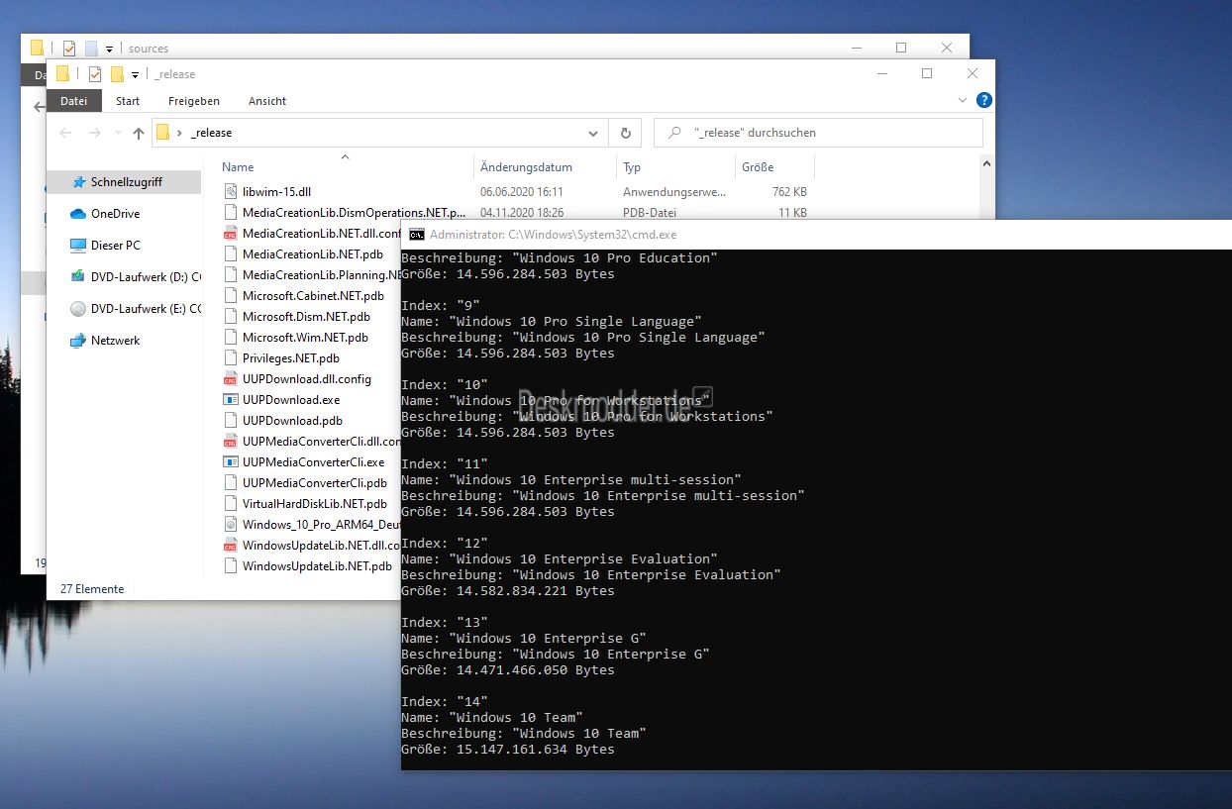This screenshot has width=1232, height=809.
Task: Select Schnellzugriff in navigation pane
Action: point(126,182)
